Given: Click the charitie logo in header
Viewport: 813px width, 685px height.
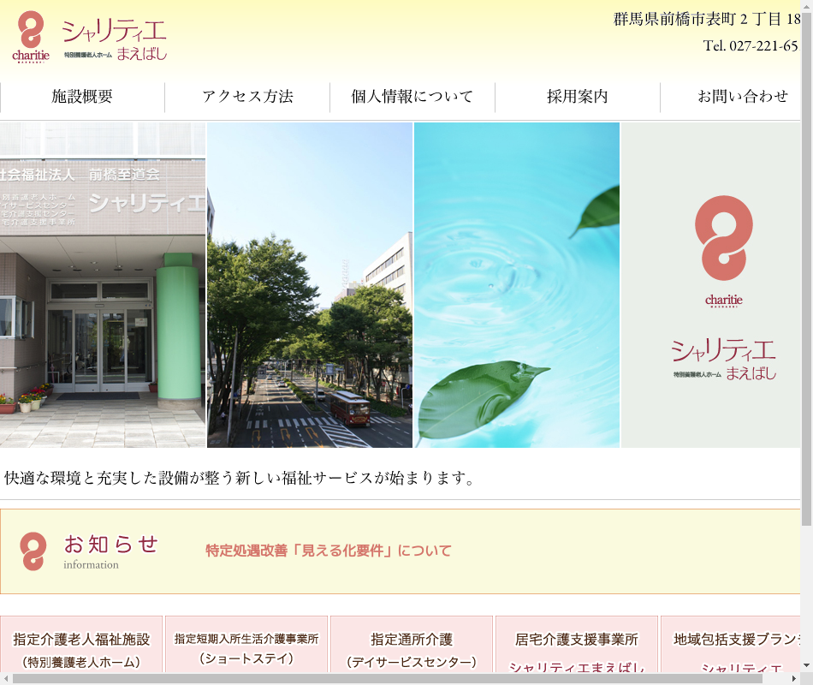Looking at the screenshot, I should click(31, 38).
